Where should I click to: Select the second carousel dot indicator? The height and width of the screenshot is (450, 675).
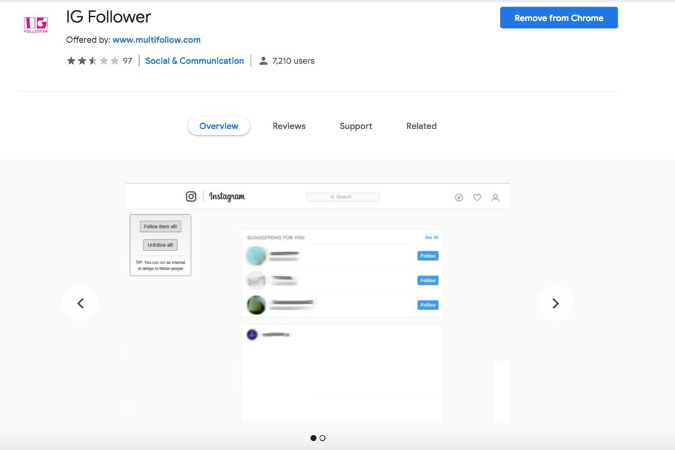(323, 437)
